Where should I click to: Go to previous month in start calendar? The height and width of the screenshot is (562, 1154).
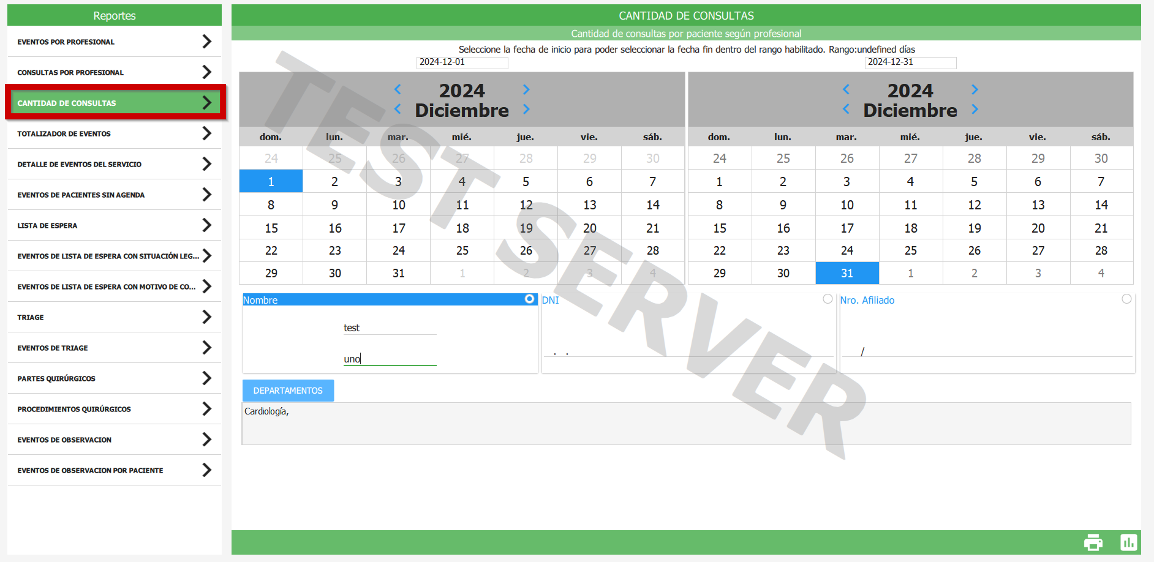398,110
